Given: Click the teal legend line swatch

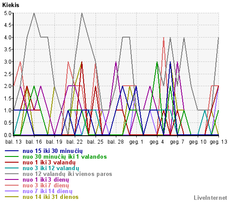Looking at the screenshot, I should (12, 168).
